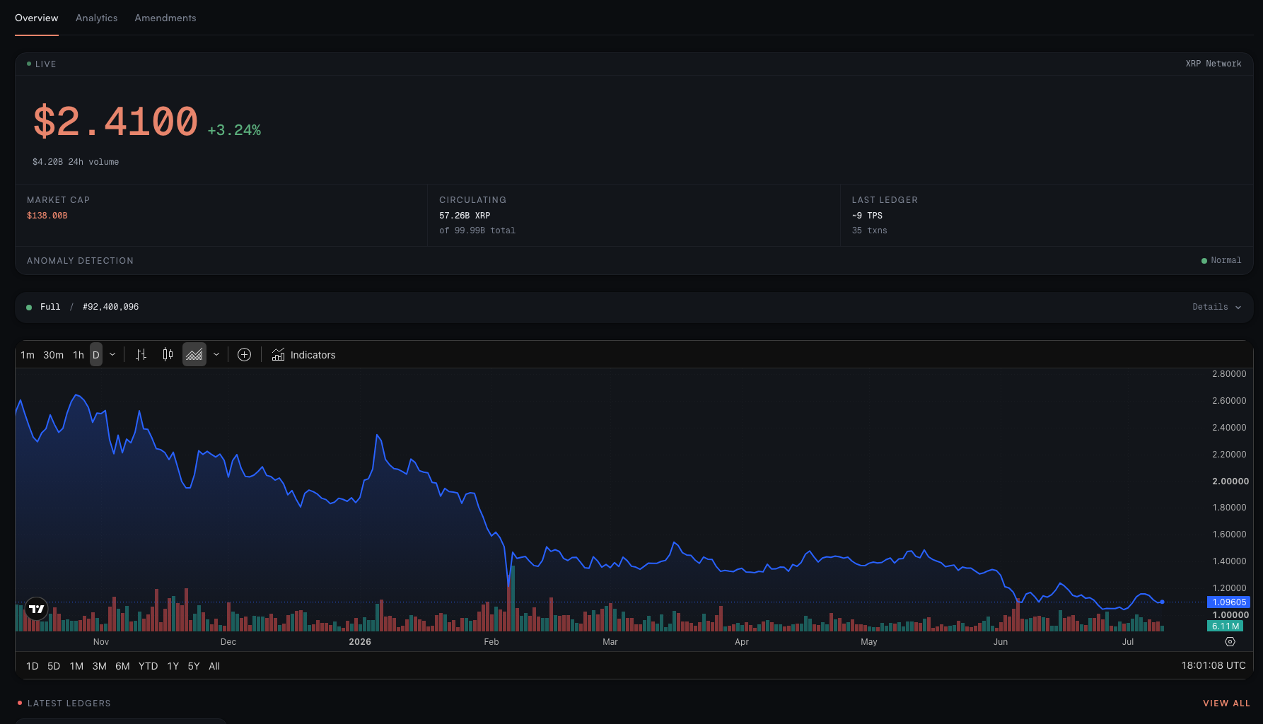
Task: Select the 1M date range
Action: coord(76,666)
